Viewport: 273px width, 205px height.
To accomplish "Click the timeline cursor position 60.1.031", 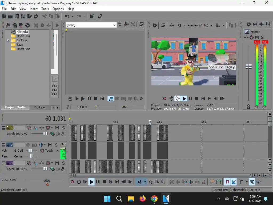I will point(55,119).
